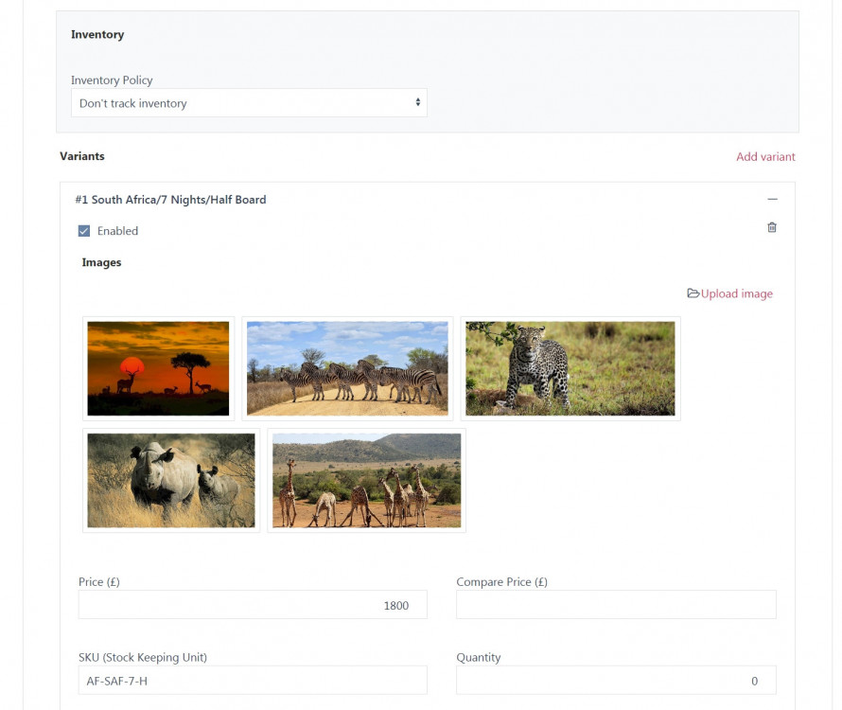Image resolution: width=842 pixels, height=710 pixels.
Task: Click the Quantity input field
Action: click(616, 681)
